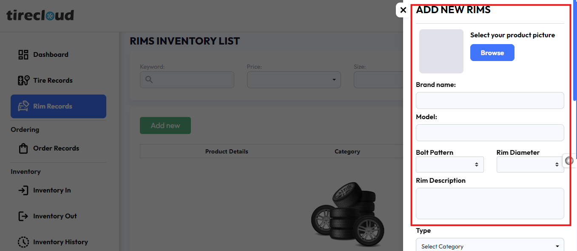Viewport: 577px width, 251px height.
Task: Click the Order Records bag icon
Action: 23,148
